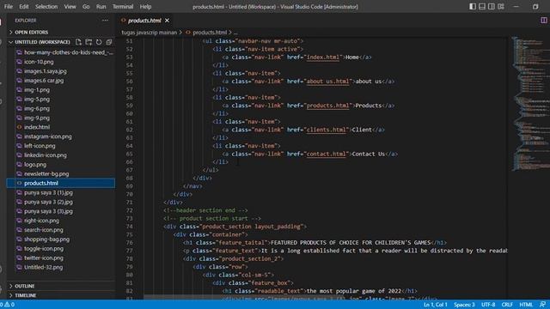This screenshot has height=309, width=550.
Task: Open the Edit menu
Action: 24,7
